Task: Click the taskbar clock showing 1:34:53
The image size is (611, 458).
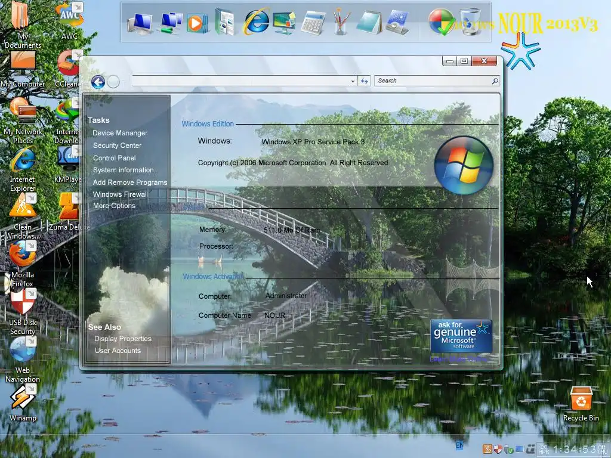Action: point(575,450)
